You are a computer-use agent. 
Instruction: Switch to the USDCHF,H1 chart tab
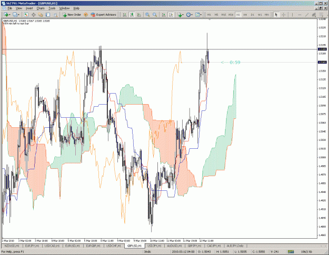click(x=114, y=246)
